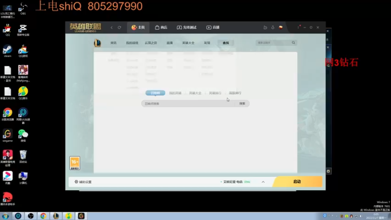Click the QQ音乐 taskbar icon
The height and width of the screenshot is (220, 391).
tap(68, 216)
